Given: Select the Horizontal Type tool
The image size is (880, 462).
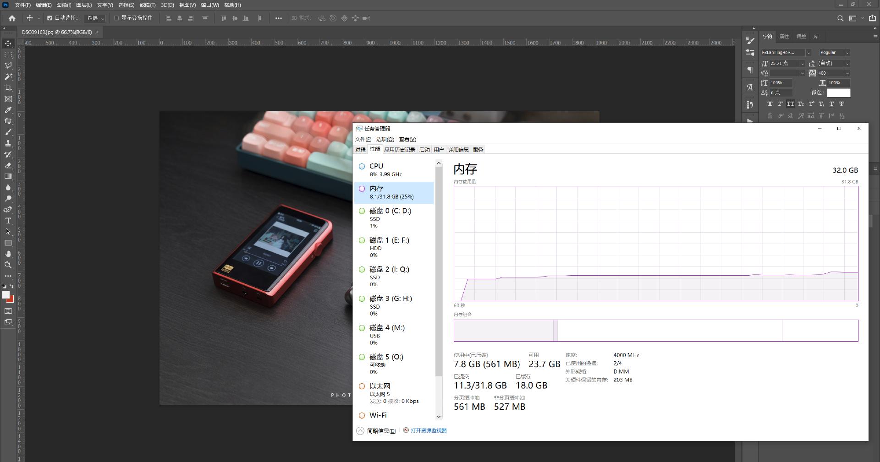Looking at the screenshot, I should [8, 221].
